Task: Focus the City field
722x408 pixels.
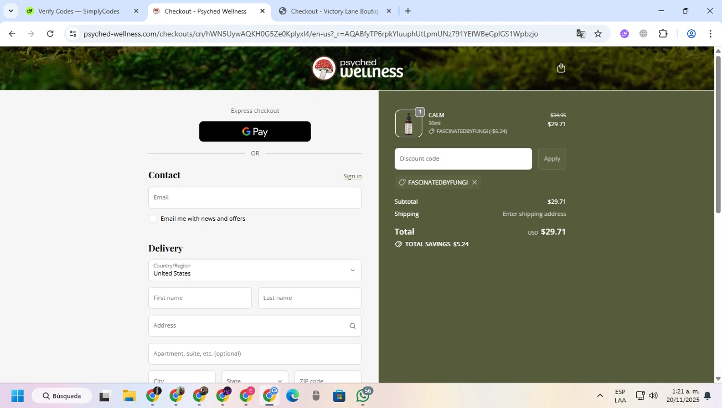Action: pos(182,377)
